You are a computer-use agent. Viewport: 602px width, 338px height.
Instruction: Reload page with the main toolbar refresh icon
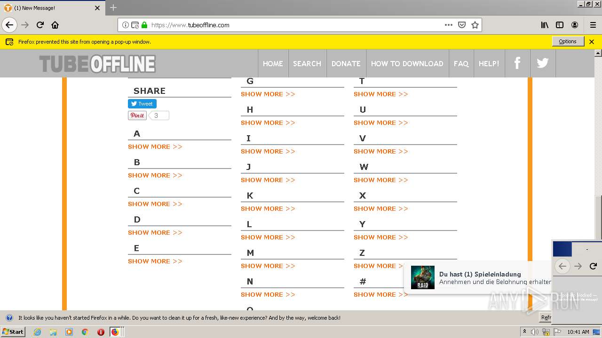pos(40,25)
